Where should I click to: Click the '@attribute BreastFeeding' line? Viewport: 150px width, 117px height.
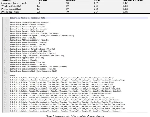28,45
